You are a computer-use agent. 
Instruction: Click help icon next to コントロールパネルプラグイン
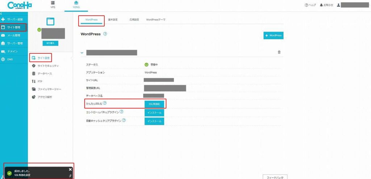tap(121, 112)
